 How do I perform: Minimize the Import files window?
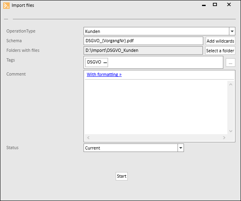[x=204, y=5]
